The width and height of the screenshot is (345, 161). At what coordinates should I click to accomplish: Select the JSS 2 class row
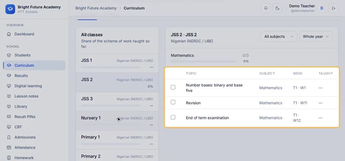[117, 83]
